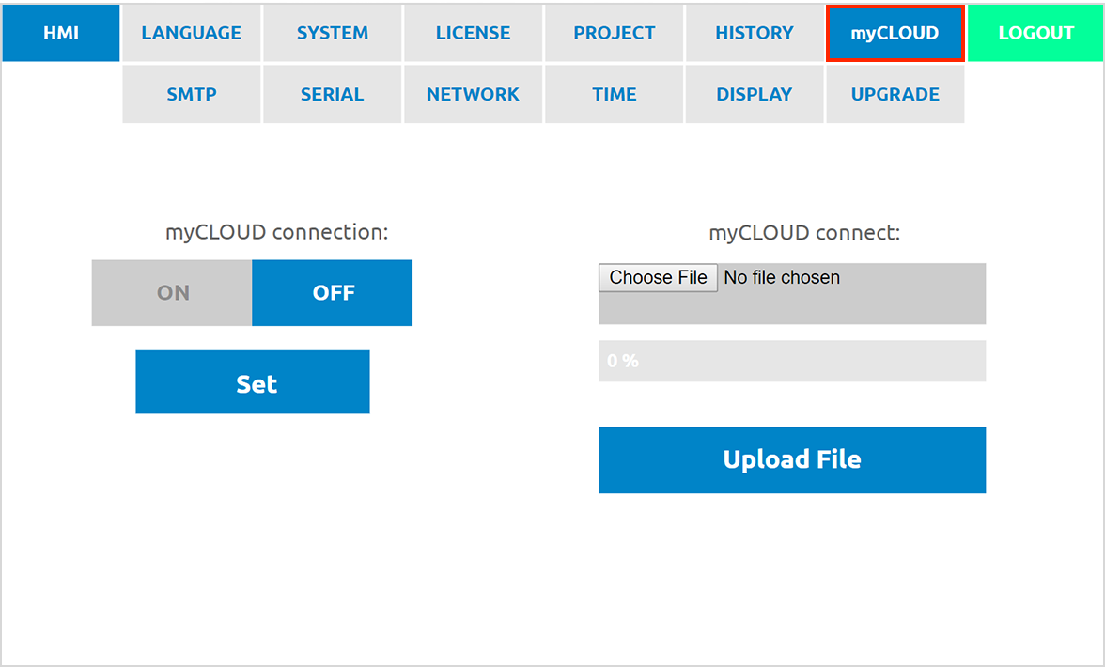Open the DISPLAY tab

754,94
